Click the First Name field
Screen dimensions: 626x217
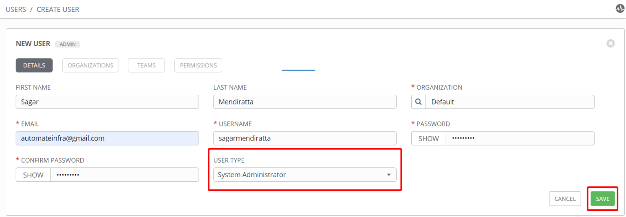point(107,102)
